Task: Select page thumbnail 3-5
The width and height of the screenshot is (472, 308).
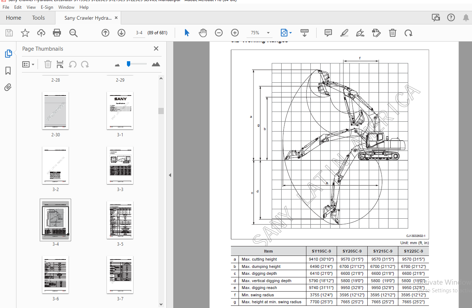Action: click(x=120, y=220)
